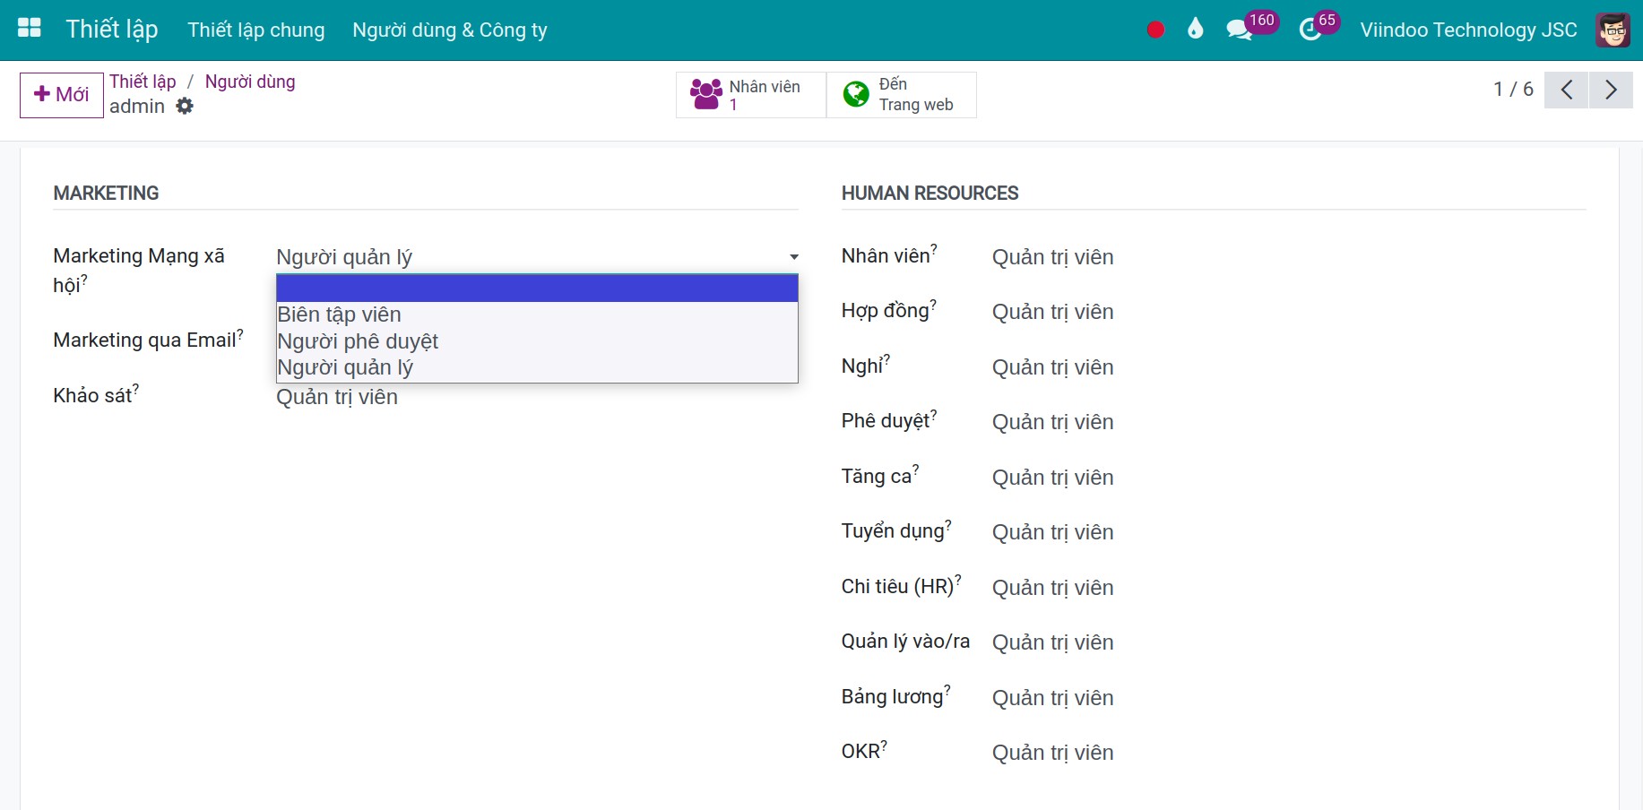Viewport: 1643px width, 810px height.
Task: Click Đến Trang web button
Action: click(901, 94)
